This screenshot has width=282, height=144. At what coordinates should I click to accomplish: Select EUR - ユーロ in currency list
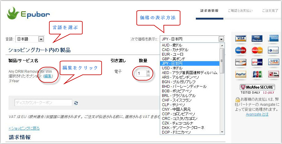pyautogui.click(x=190, y=54)
